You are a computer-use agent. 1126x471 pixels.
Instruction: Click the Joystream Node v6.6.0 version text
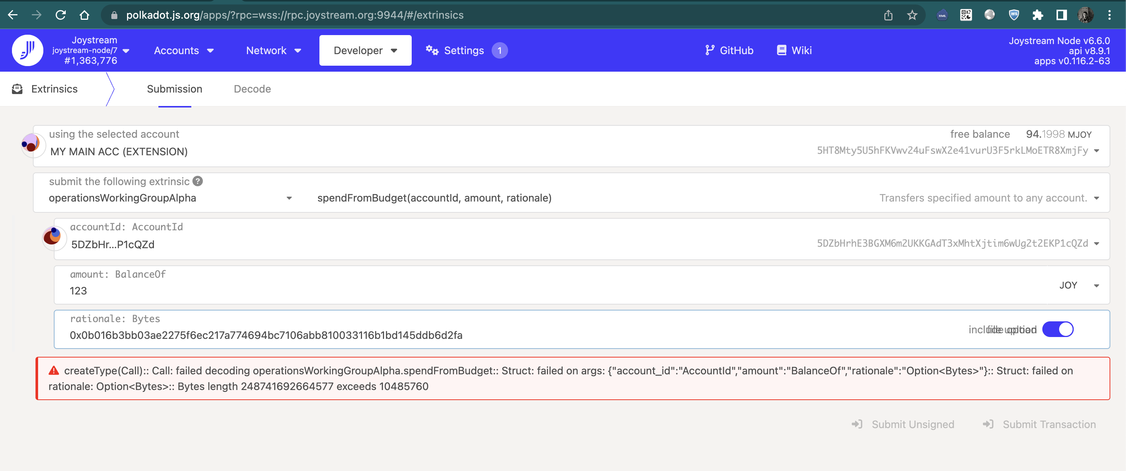1059,41
